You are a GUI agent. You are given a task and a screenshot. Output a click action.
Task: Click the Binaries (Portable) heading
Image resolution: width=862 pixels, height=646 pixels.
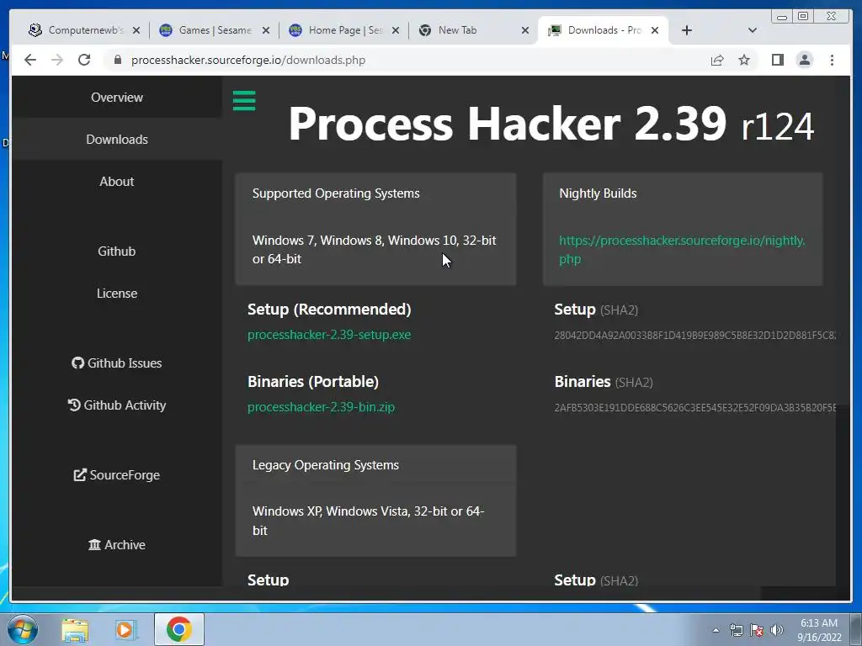tap(313, 382)
